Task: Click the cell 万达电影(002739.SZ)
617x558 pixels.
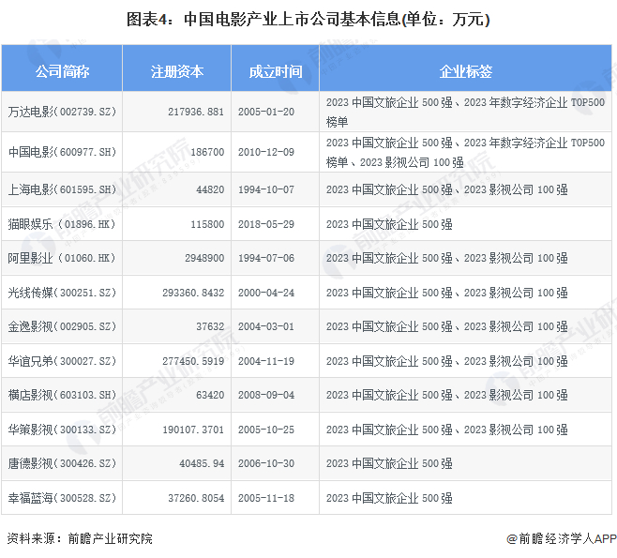Action: coord(62,112)
